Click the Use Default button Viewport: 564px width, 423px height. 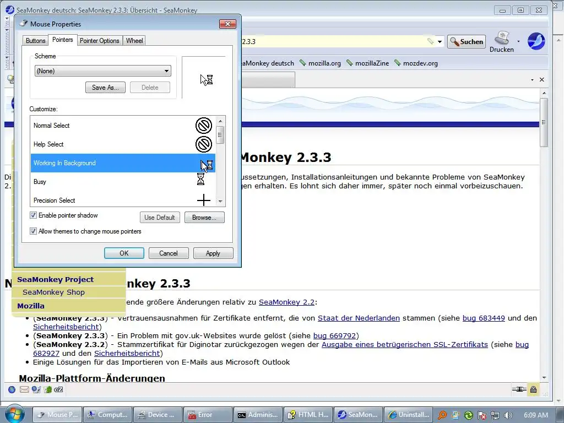[160, 217]
